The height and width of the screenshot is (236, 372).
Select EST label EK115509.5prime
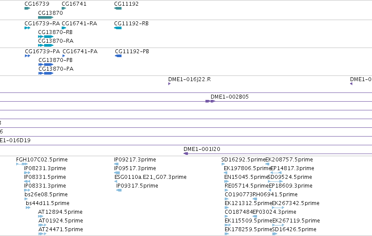click(x=248, y=221)
